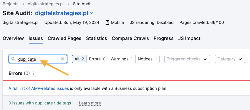The image size is (250, 110).
Task: Open the AMP-related issues link
Action: (38, 88)
